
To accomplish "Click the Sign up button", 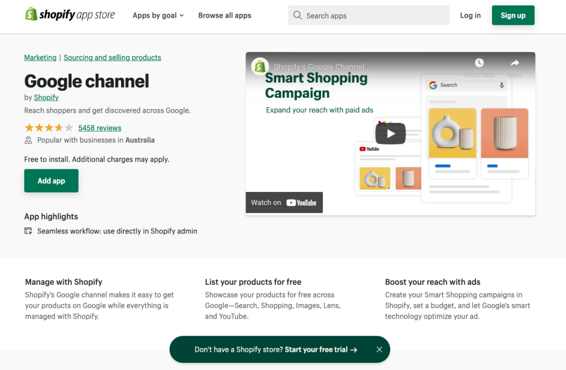I will 513,15.
